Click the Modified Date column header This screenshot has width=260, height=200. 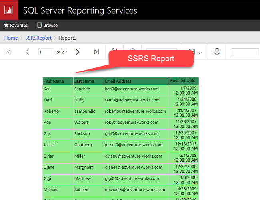pyautogui.click(x=183, y=81)
